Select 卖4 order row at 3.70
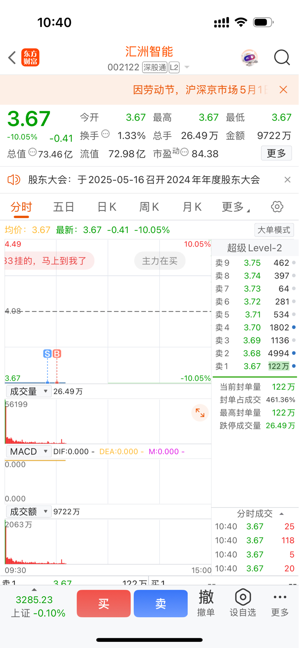The height and width of the screenshot is (648, 299). [x=255, y=327]
